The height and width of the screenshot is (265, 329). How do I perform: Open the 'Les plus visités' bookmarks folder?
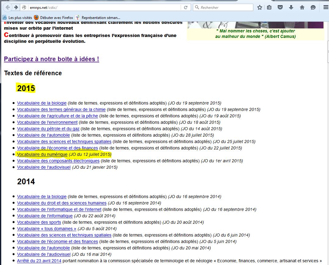click(17, 18)
